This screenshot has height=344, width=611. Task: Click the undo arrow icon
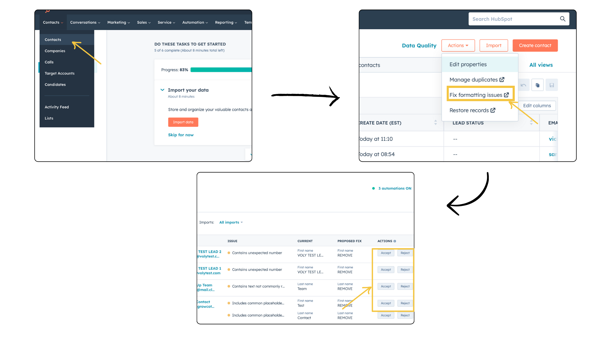[x=524, y=85]
